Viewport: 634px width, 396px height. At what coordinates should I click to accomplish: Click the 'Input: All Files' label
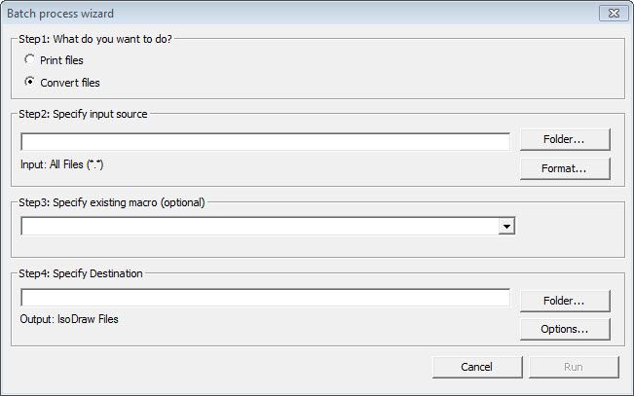coord(61,164)
